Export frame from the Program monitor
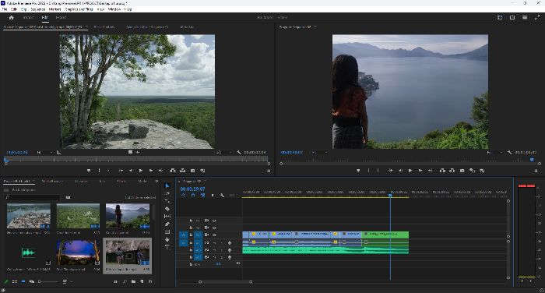Screen dimensions: 545x293 (x=462, y=171)
